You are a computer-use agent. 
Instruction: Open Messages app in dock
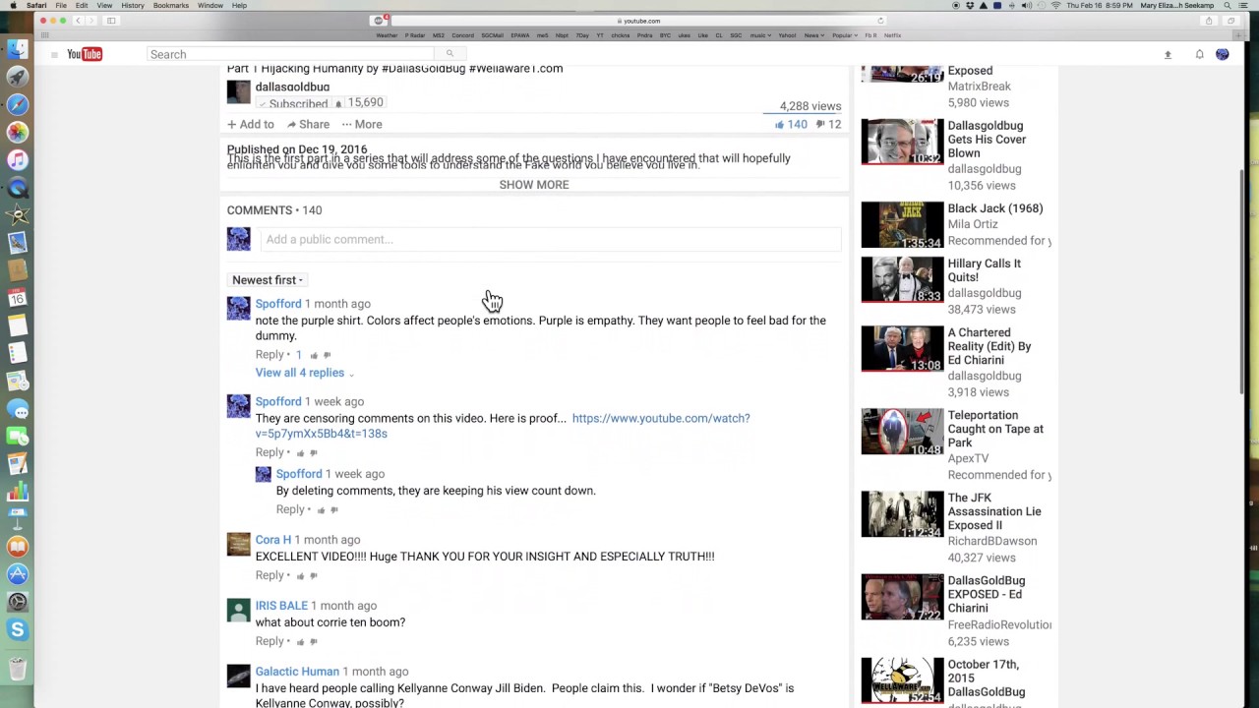pos(17,408)
